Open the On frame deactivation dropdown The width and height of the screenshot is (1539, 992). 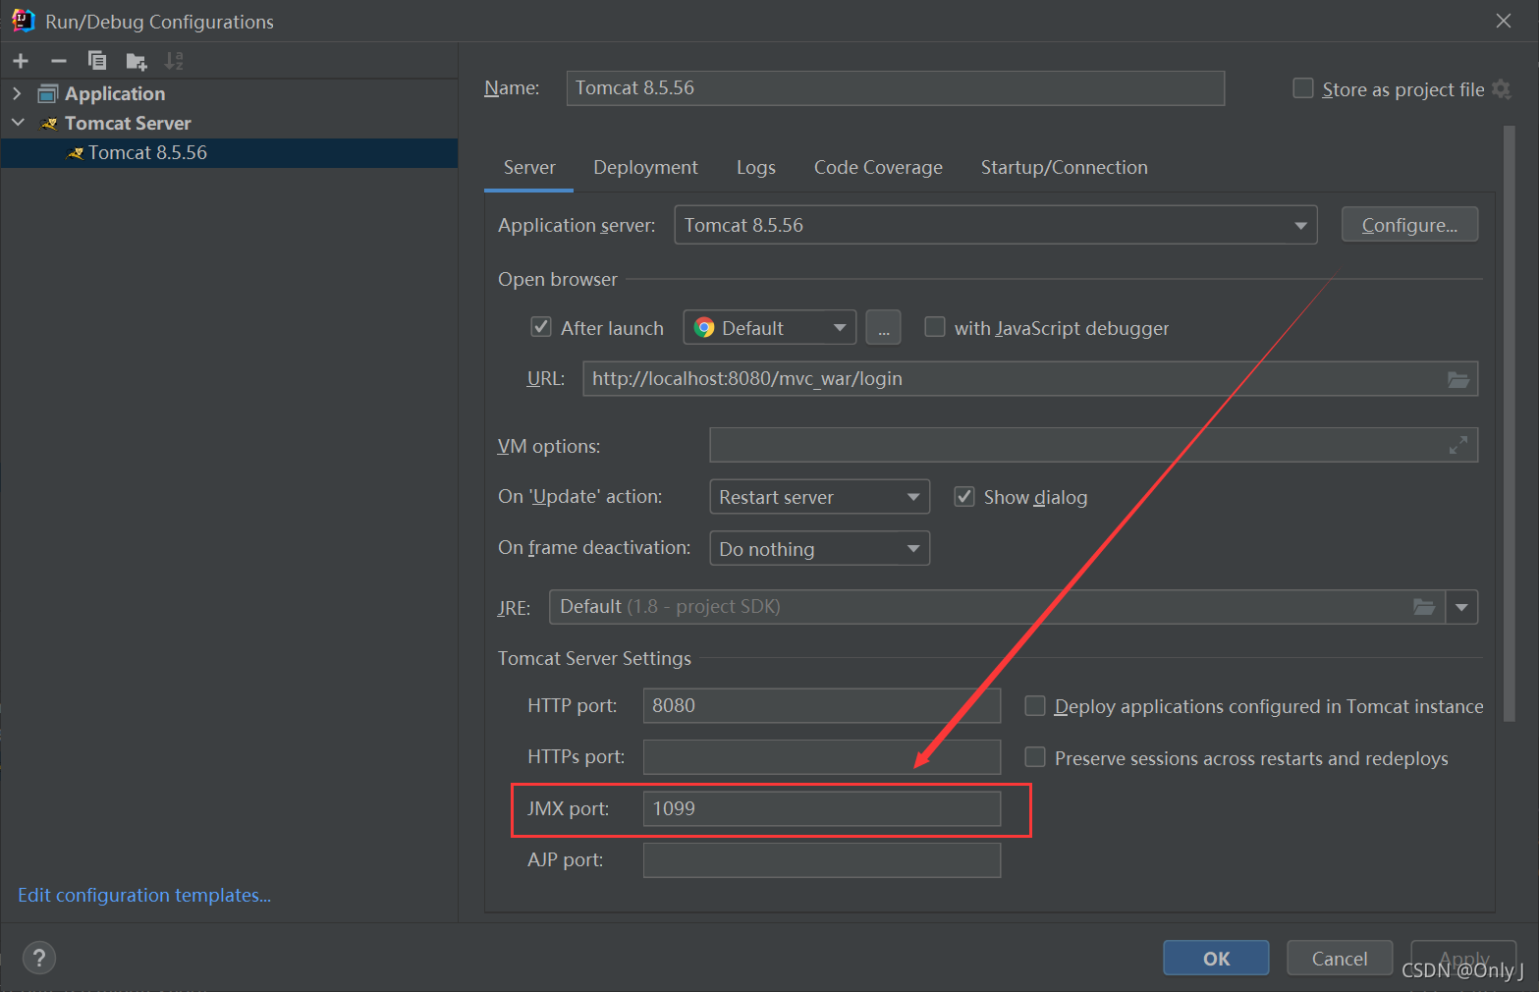pyautogui.click(x=819, y=548)
